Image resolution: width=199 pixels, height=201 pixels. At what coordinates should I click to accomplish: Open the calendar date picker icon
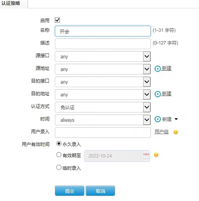(146, 156)
